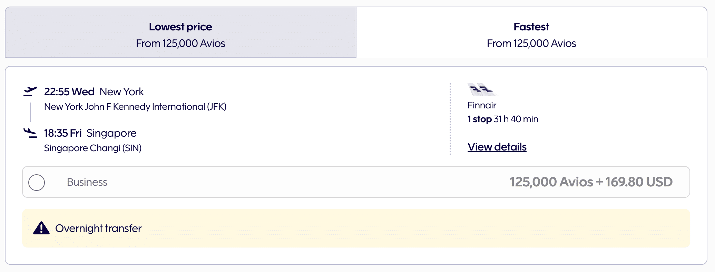
Task: Click the 22:55 Wed departure time
Action: [69, 92]
